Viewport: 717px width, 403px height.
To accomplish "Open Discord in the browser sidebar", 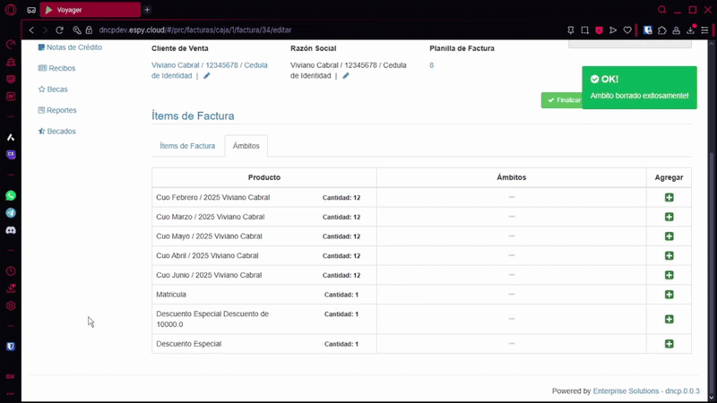I will pos(11,230).
